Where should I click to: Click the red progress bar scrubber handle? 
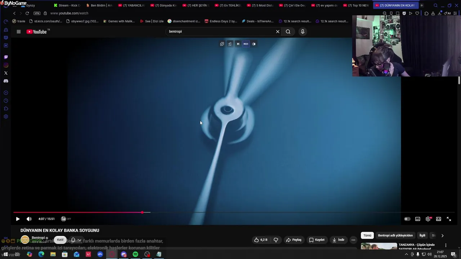(142, 212)
